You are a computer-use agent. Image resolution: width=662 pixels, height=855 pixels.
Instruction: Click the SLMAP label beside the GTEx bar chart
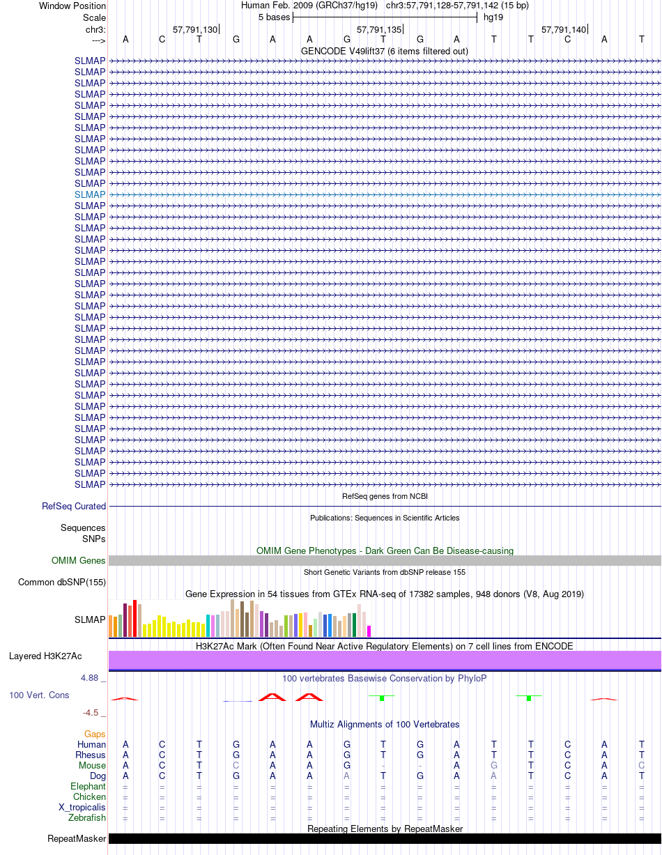pos(90,619)
